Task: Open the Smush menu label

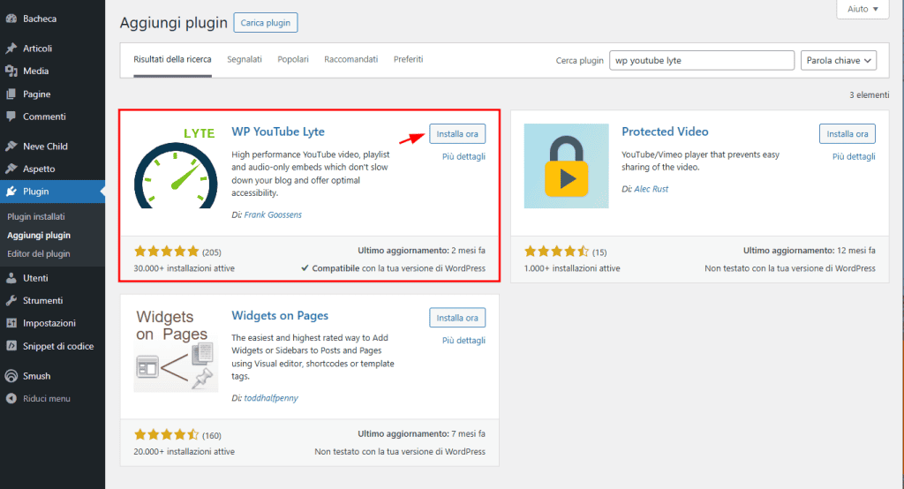Action: click(37, 376)
